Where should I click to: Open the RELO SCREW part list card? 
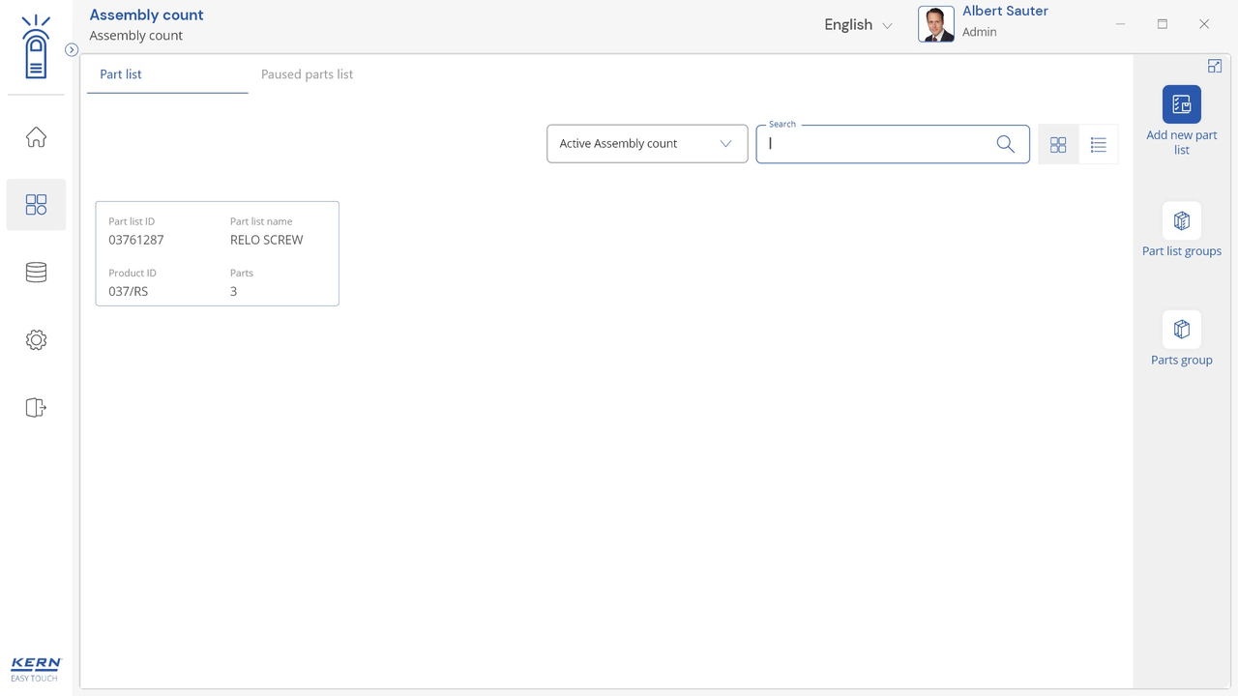[x=217, y=253]
